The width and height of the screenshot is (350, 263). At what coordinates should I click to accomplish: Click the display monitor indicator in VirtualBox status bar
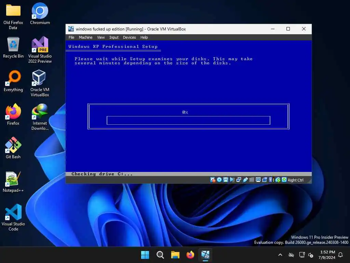258,180
